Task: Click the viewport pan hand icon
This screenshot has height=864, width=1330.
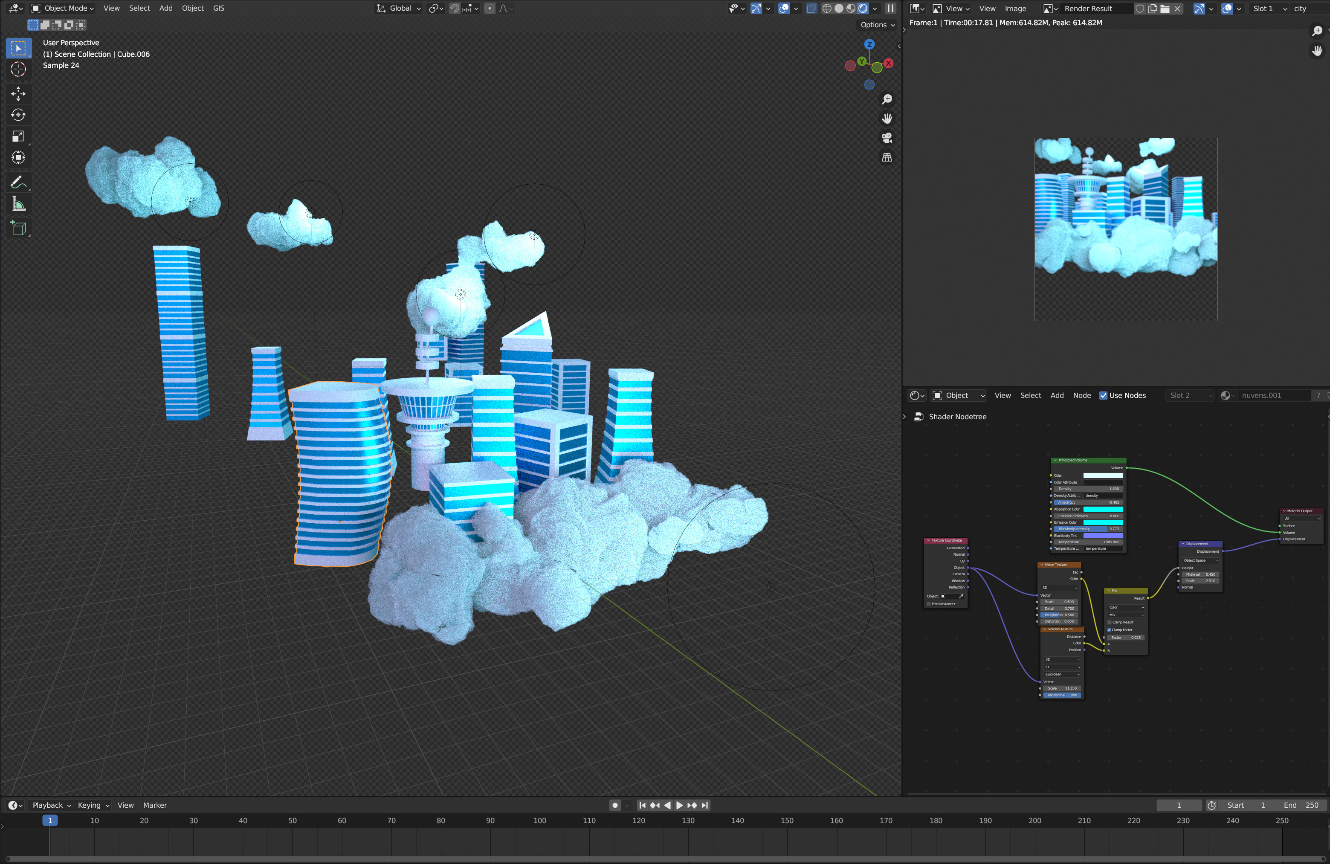Action: [x=887, y=119]
